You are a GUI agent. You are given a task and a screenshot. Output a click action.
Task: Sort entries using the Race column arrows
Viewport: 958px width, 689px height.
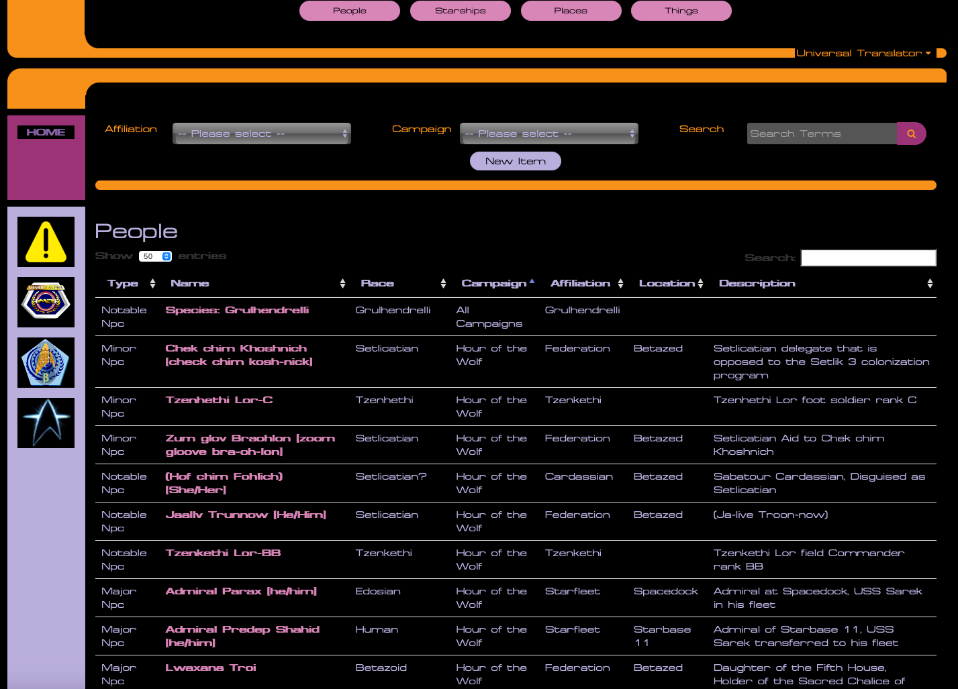click(x=443, y=282)
